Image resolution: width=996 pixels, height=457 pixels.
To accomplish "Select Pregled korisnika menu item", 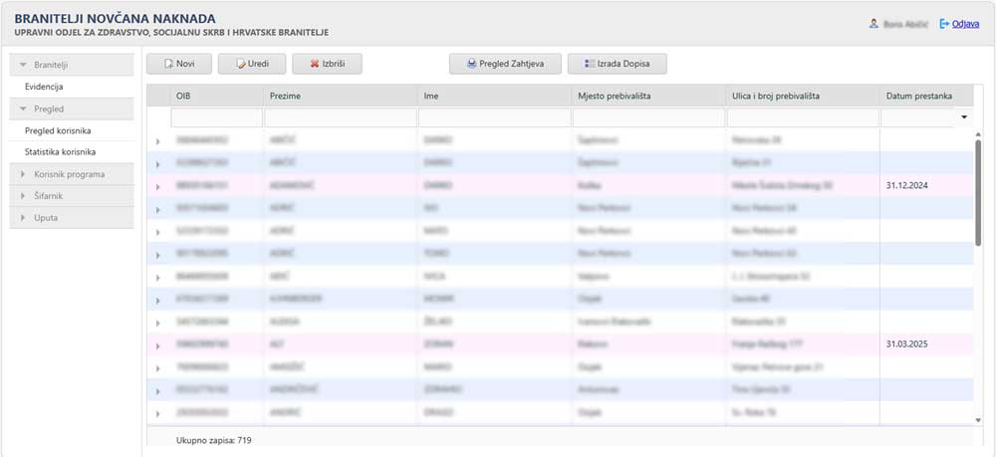I will click(x=58, y=130).
